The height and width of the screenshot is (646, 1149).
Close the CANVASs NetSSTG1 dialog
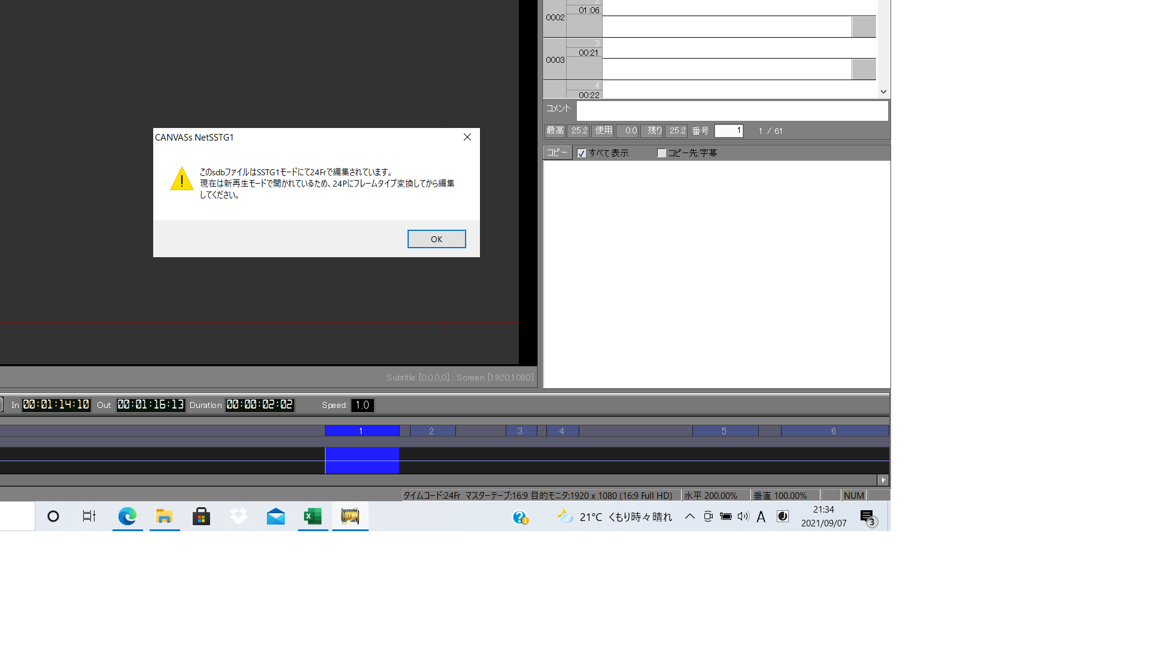point(467,138)
